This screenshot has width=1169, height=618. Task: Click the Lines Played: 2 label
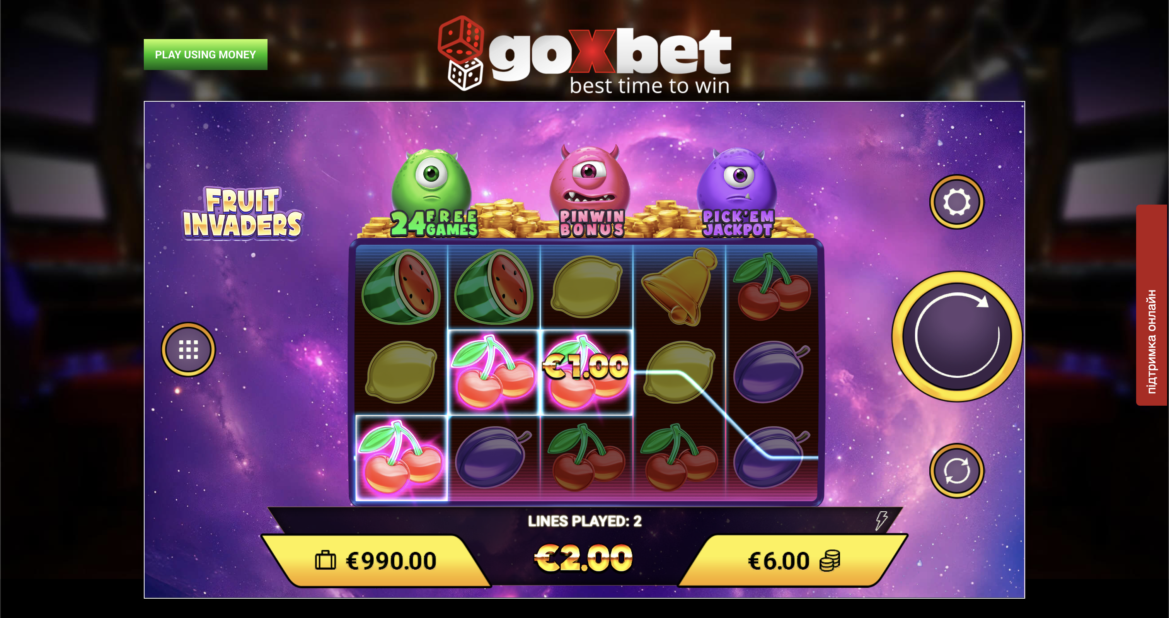(584, 521)
